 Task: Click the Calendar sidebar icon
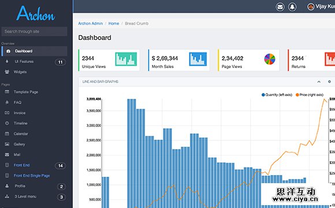pyautogui.click(x=7, y=134)
